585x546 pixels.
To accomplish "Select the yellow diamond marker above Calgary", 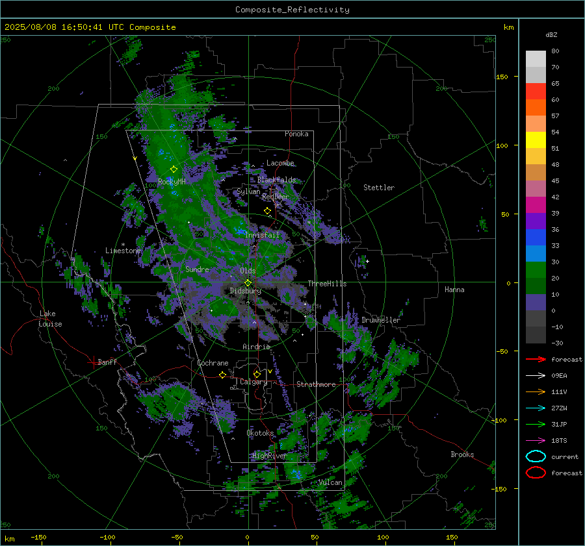I will point(257,374).
